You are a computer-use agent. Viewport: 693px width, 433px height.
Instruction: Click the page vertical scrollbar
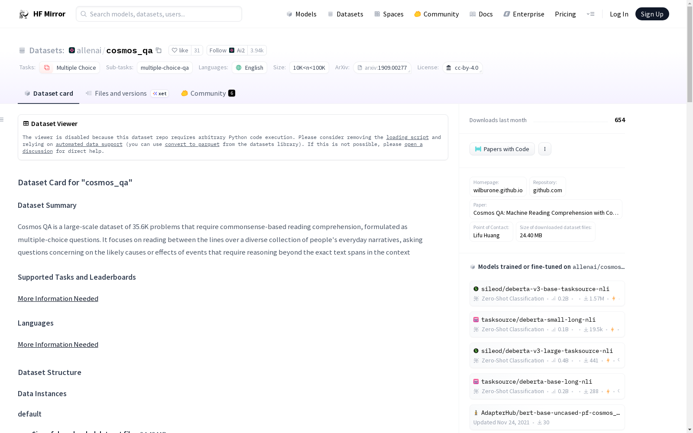click(690, 55)
